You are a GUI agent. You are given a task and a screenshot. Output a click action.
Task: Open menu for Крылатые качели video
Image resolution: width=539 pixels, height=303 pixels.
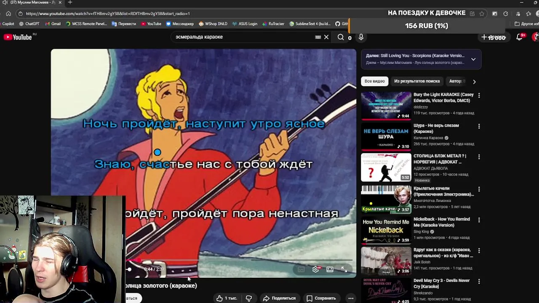(479, 189)
